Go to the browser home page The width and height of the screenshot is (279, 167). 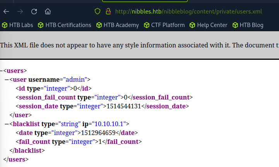[48, 11]
